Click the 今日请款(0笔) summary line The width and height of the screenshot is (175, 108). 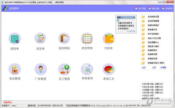pos(153,90)
